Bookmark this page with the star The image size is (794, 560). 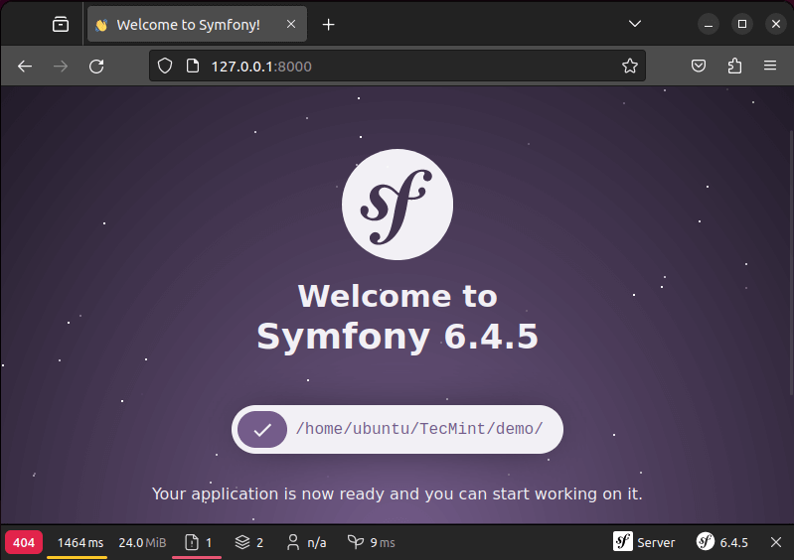point(629,66)
